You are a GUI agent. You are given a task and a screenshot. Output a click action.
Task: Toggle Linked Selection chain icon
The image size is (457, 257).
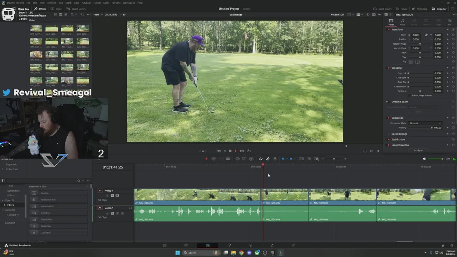[268, 159]
